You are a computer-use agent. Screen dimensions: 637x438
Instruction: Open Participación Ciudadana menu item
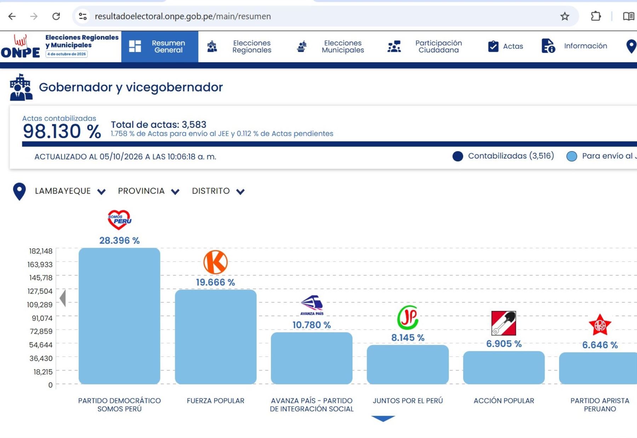tap(438, 46)
